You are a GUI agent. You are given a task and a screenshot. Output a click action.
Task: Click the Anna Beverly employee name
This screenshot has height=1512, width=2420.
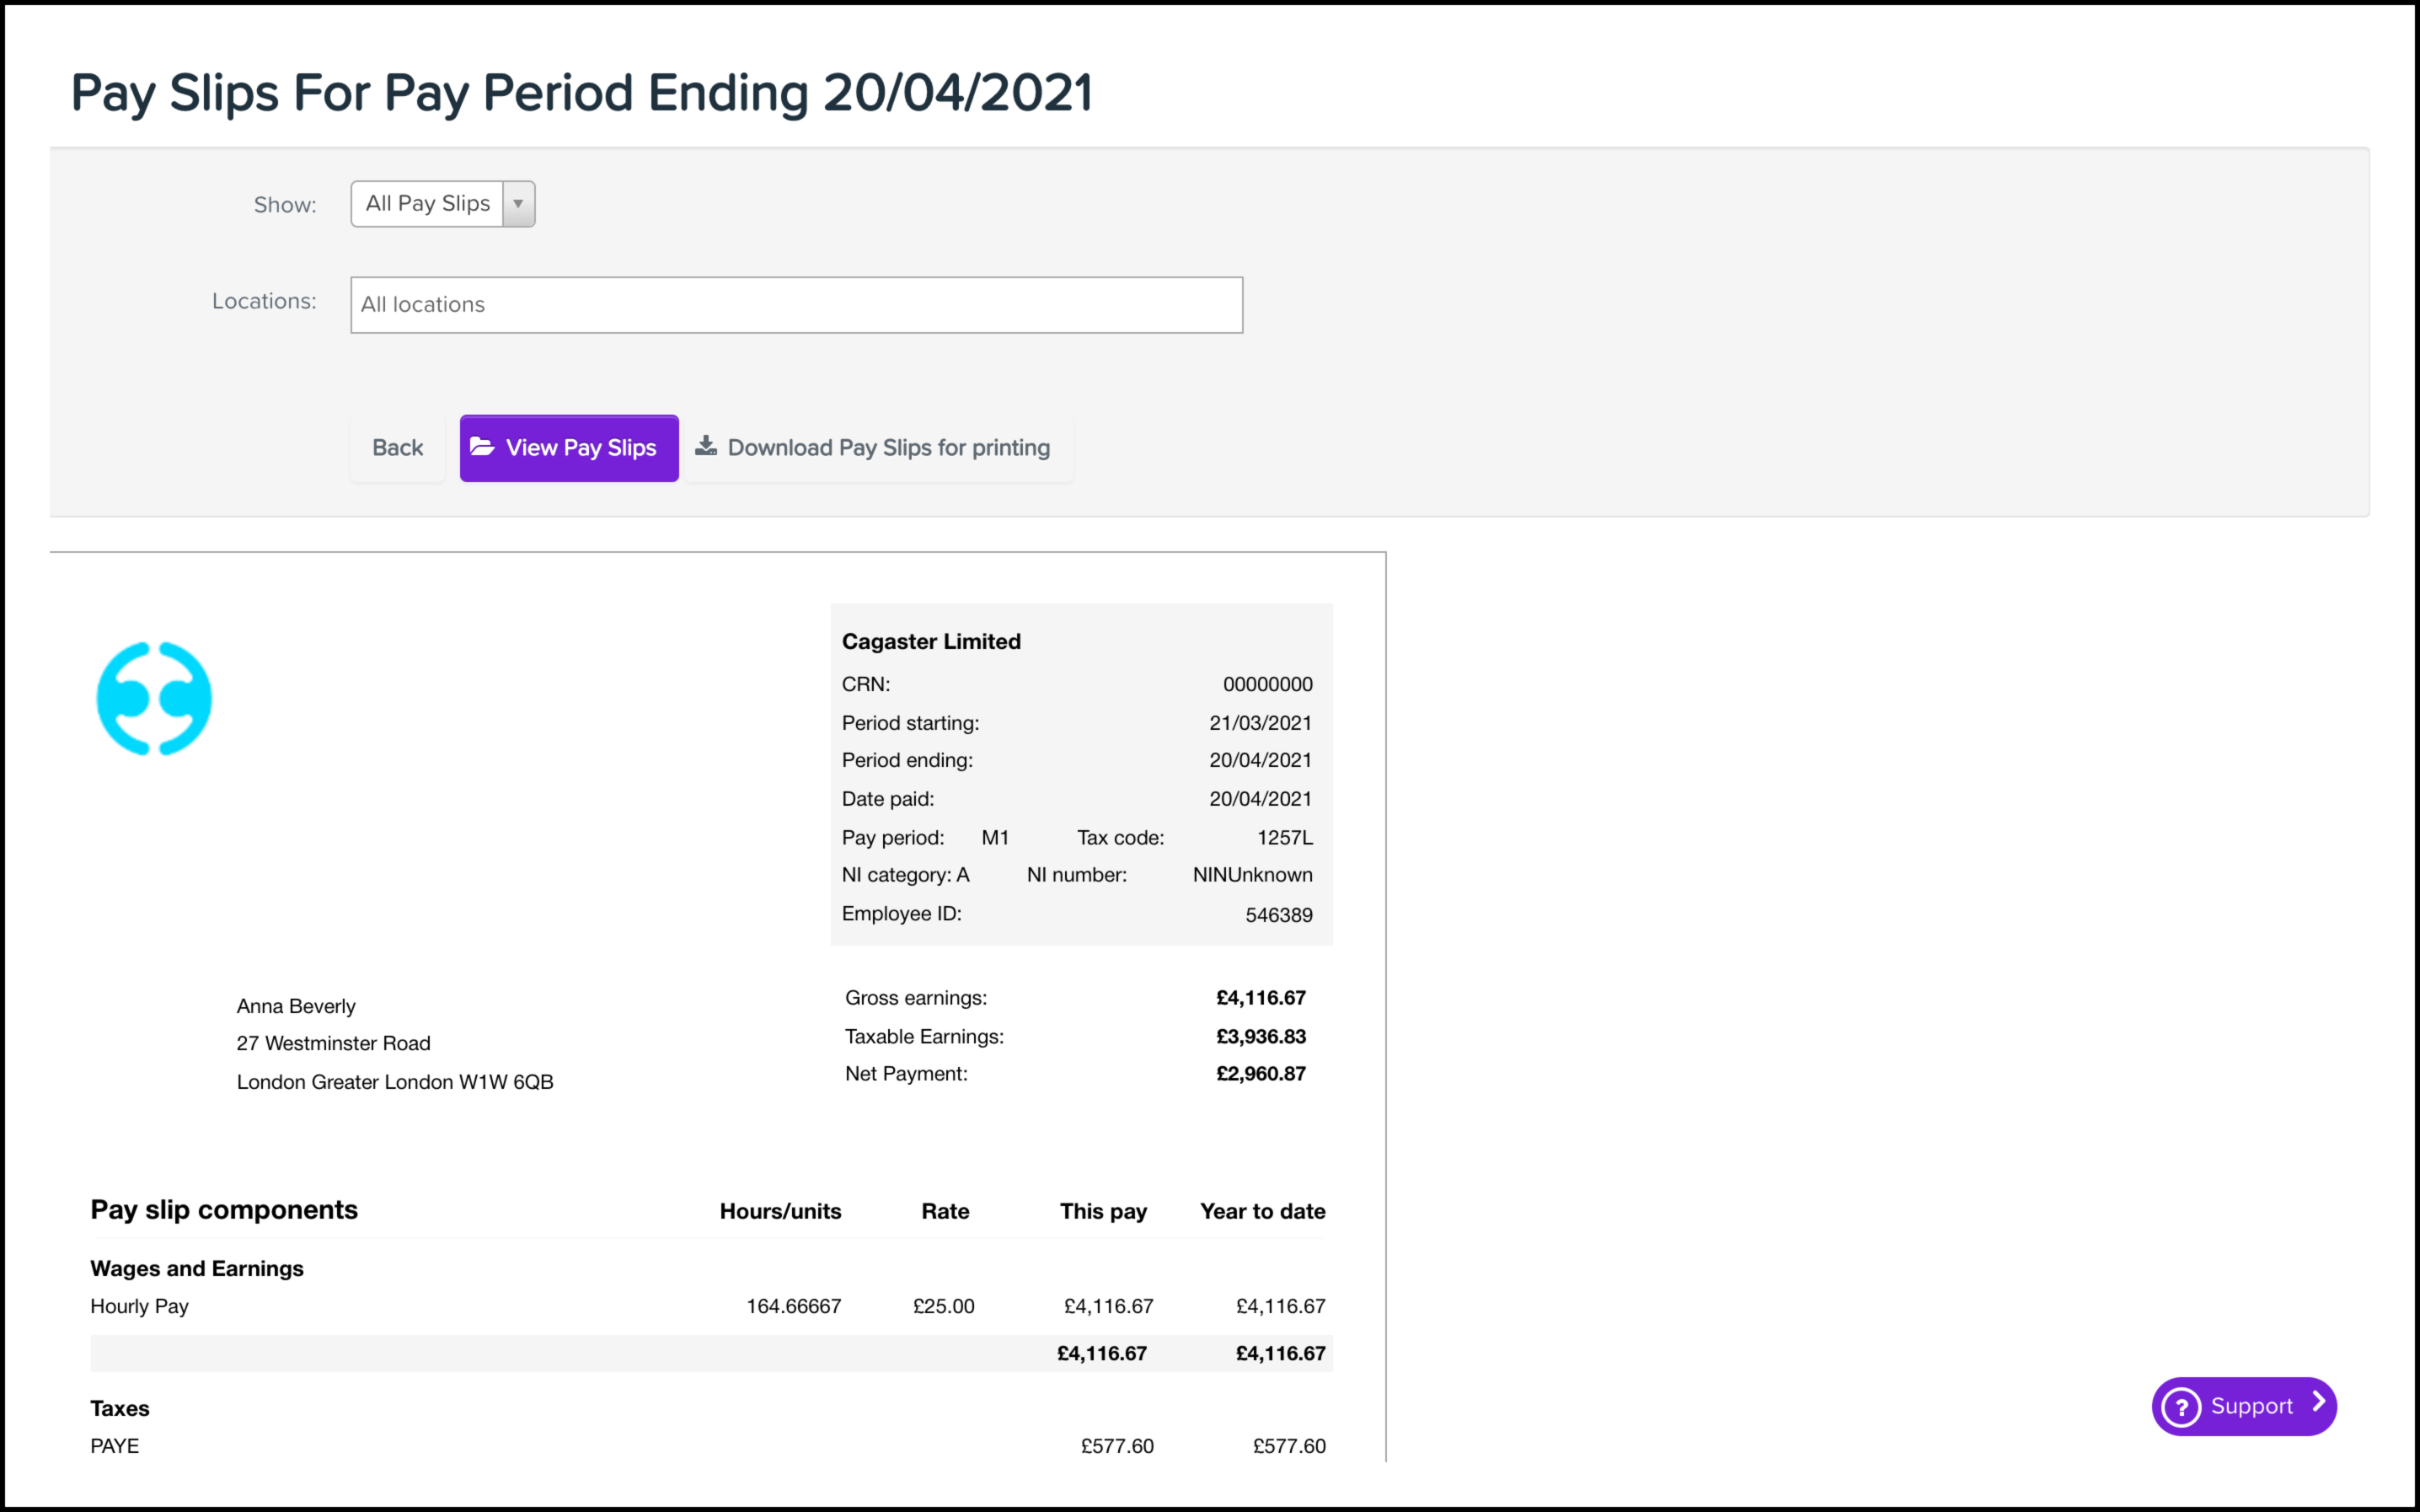click(x=296, y=1006)
